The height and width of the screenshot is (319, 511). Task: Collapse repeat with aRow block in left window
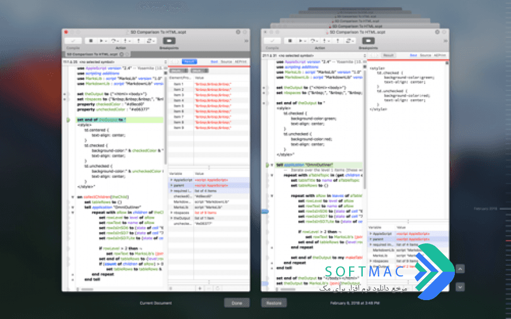[x=73, y=213]
